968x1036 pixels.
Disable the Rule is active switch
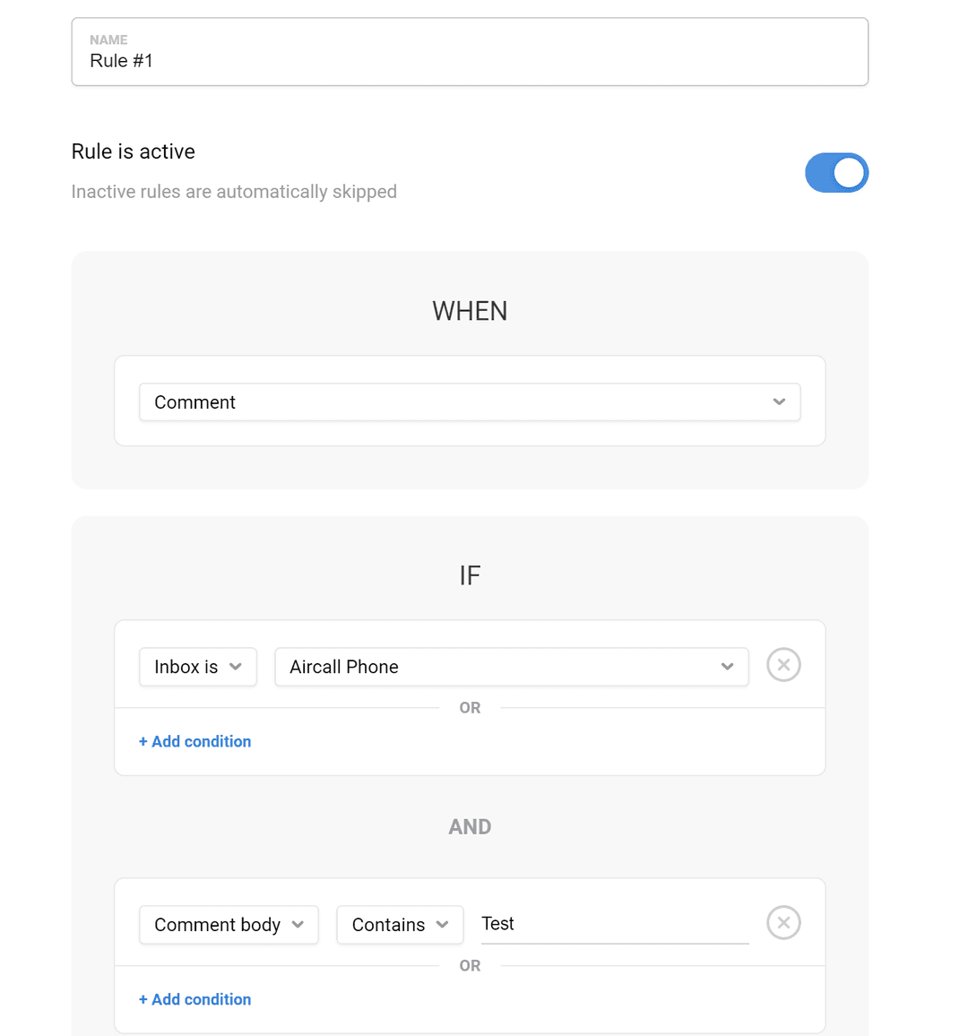[x=836, y=173]
